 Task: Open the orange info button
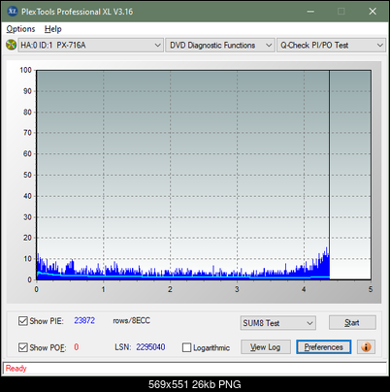(366, 347)
